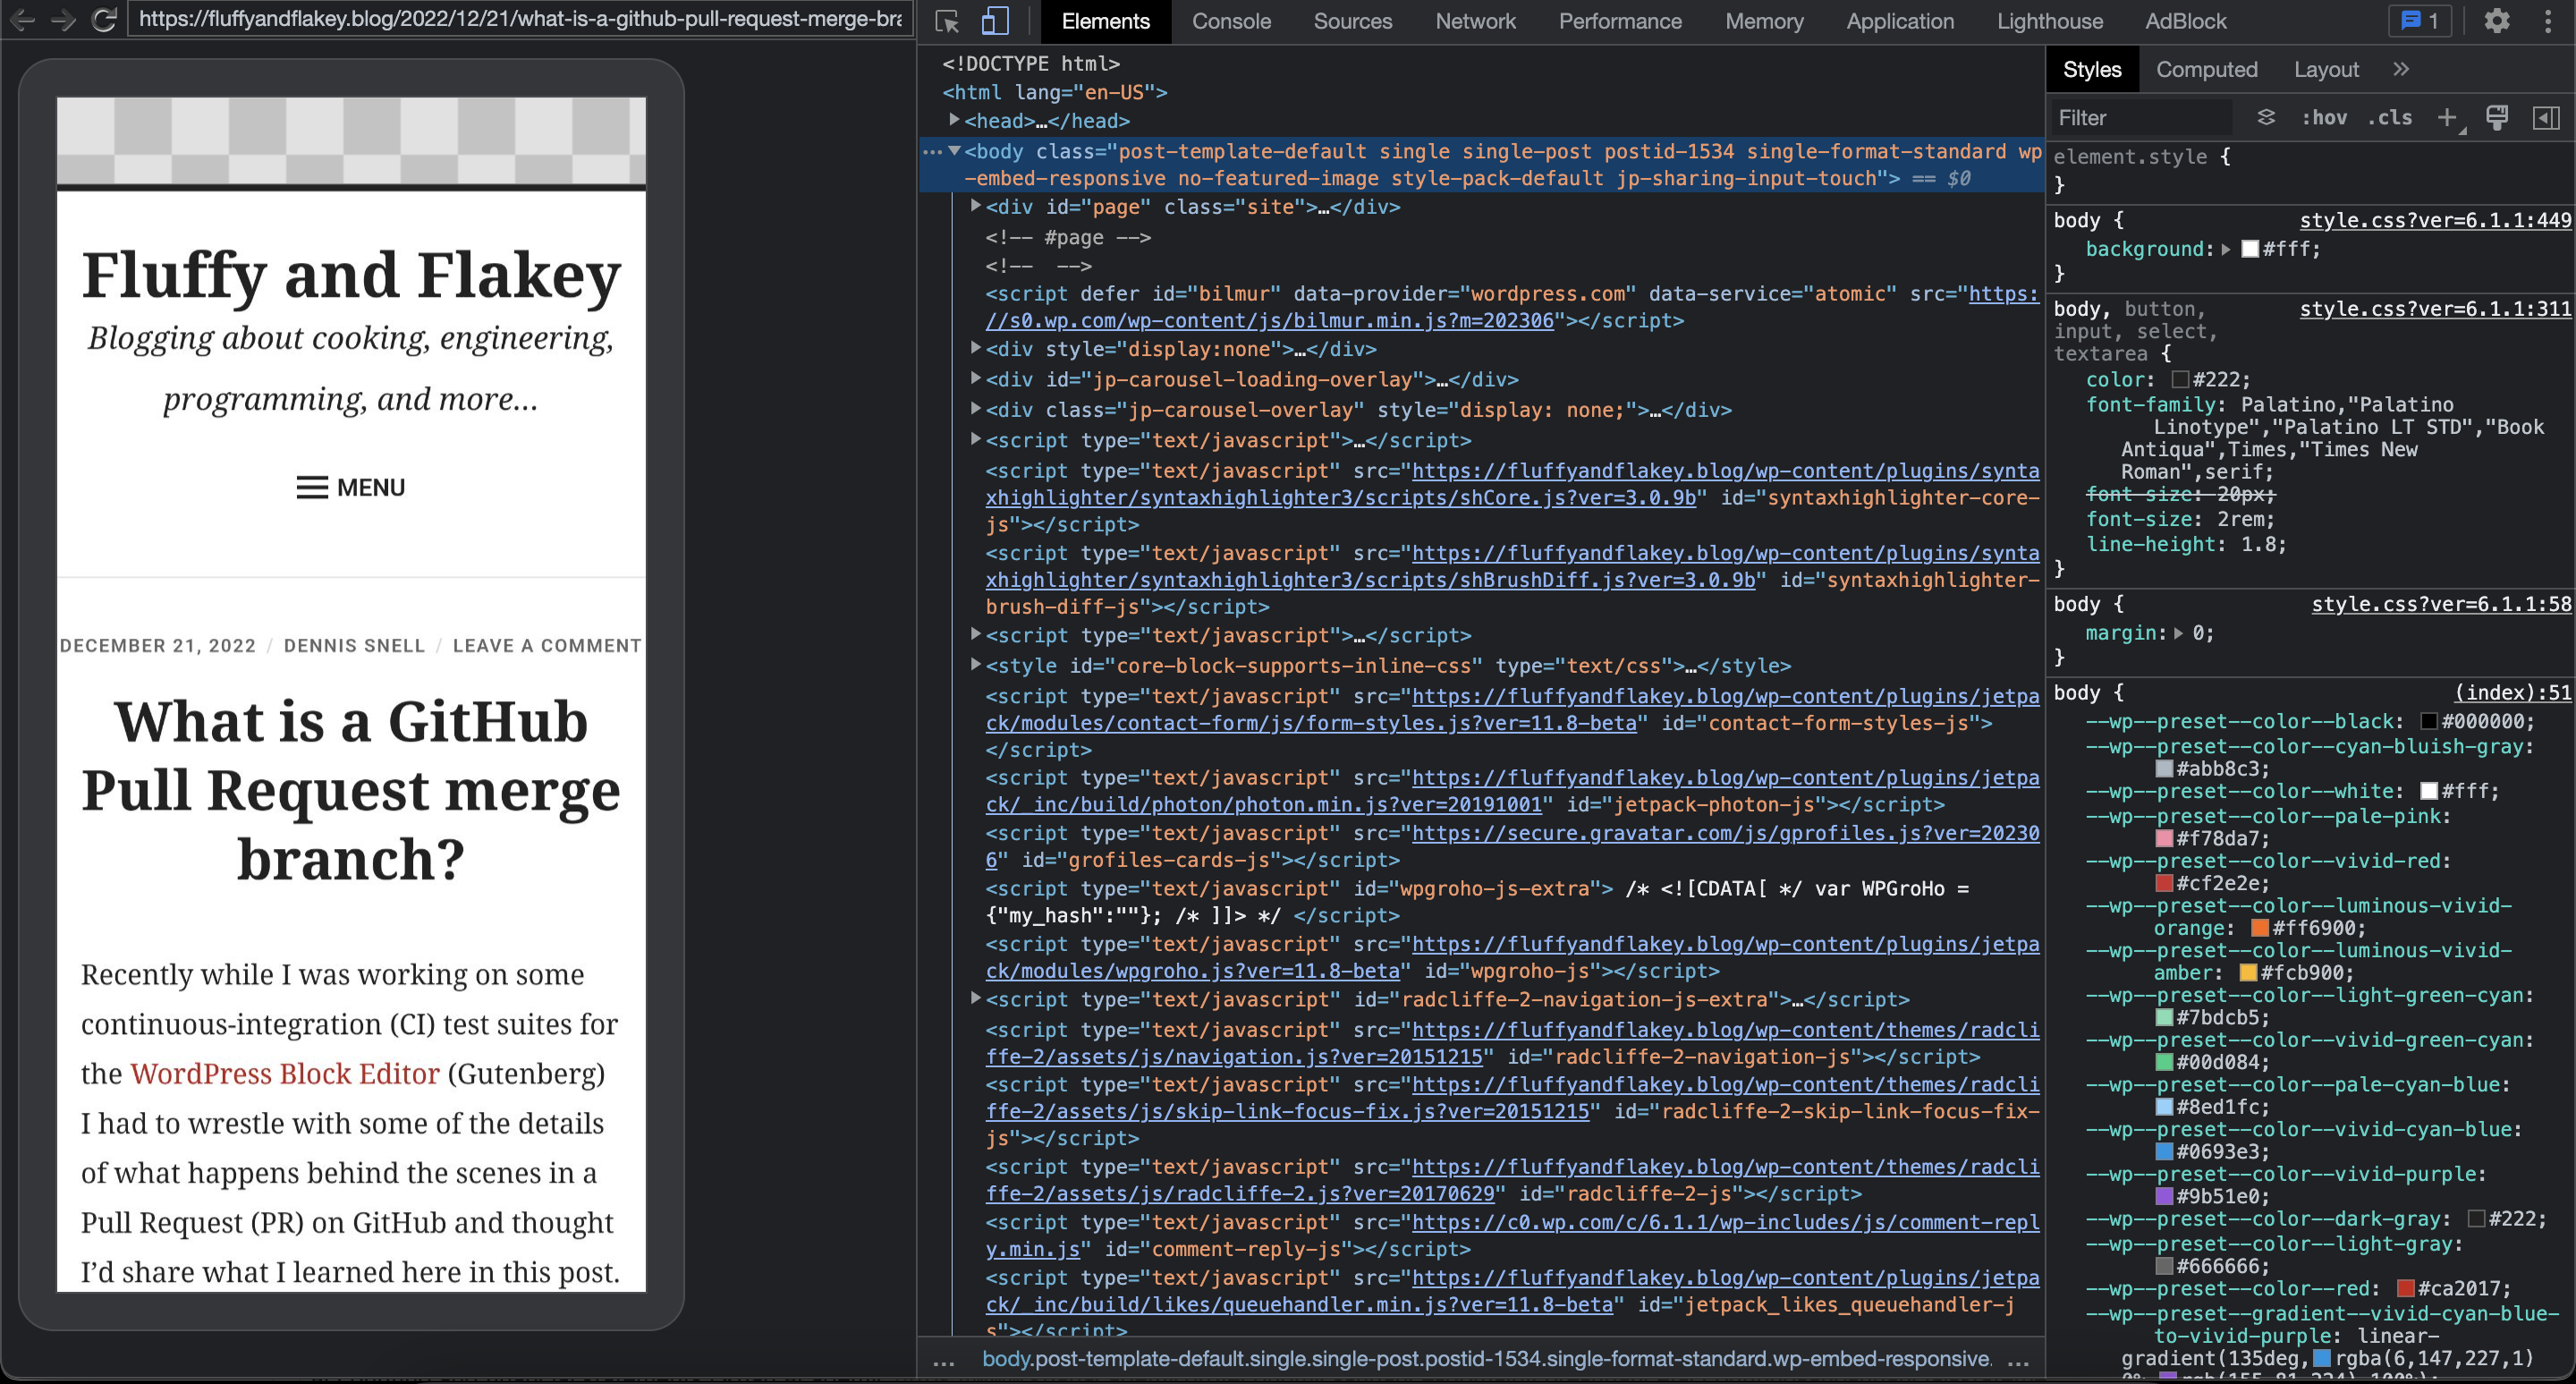Open the AdBlock tab
Image resolution: width=2576 pixels, height=1384 pixels.
(2185, 21)
